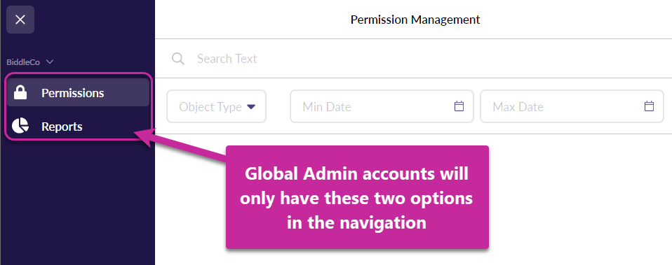Focus the Search Text field

tap(413, 59)
